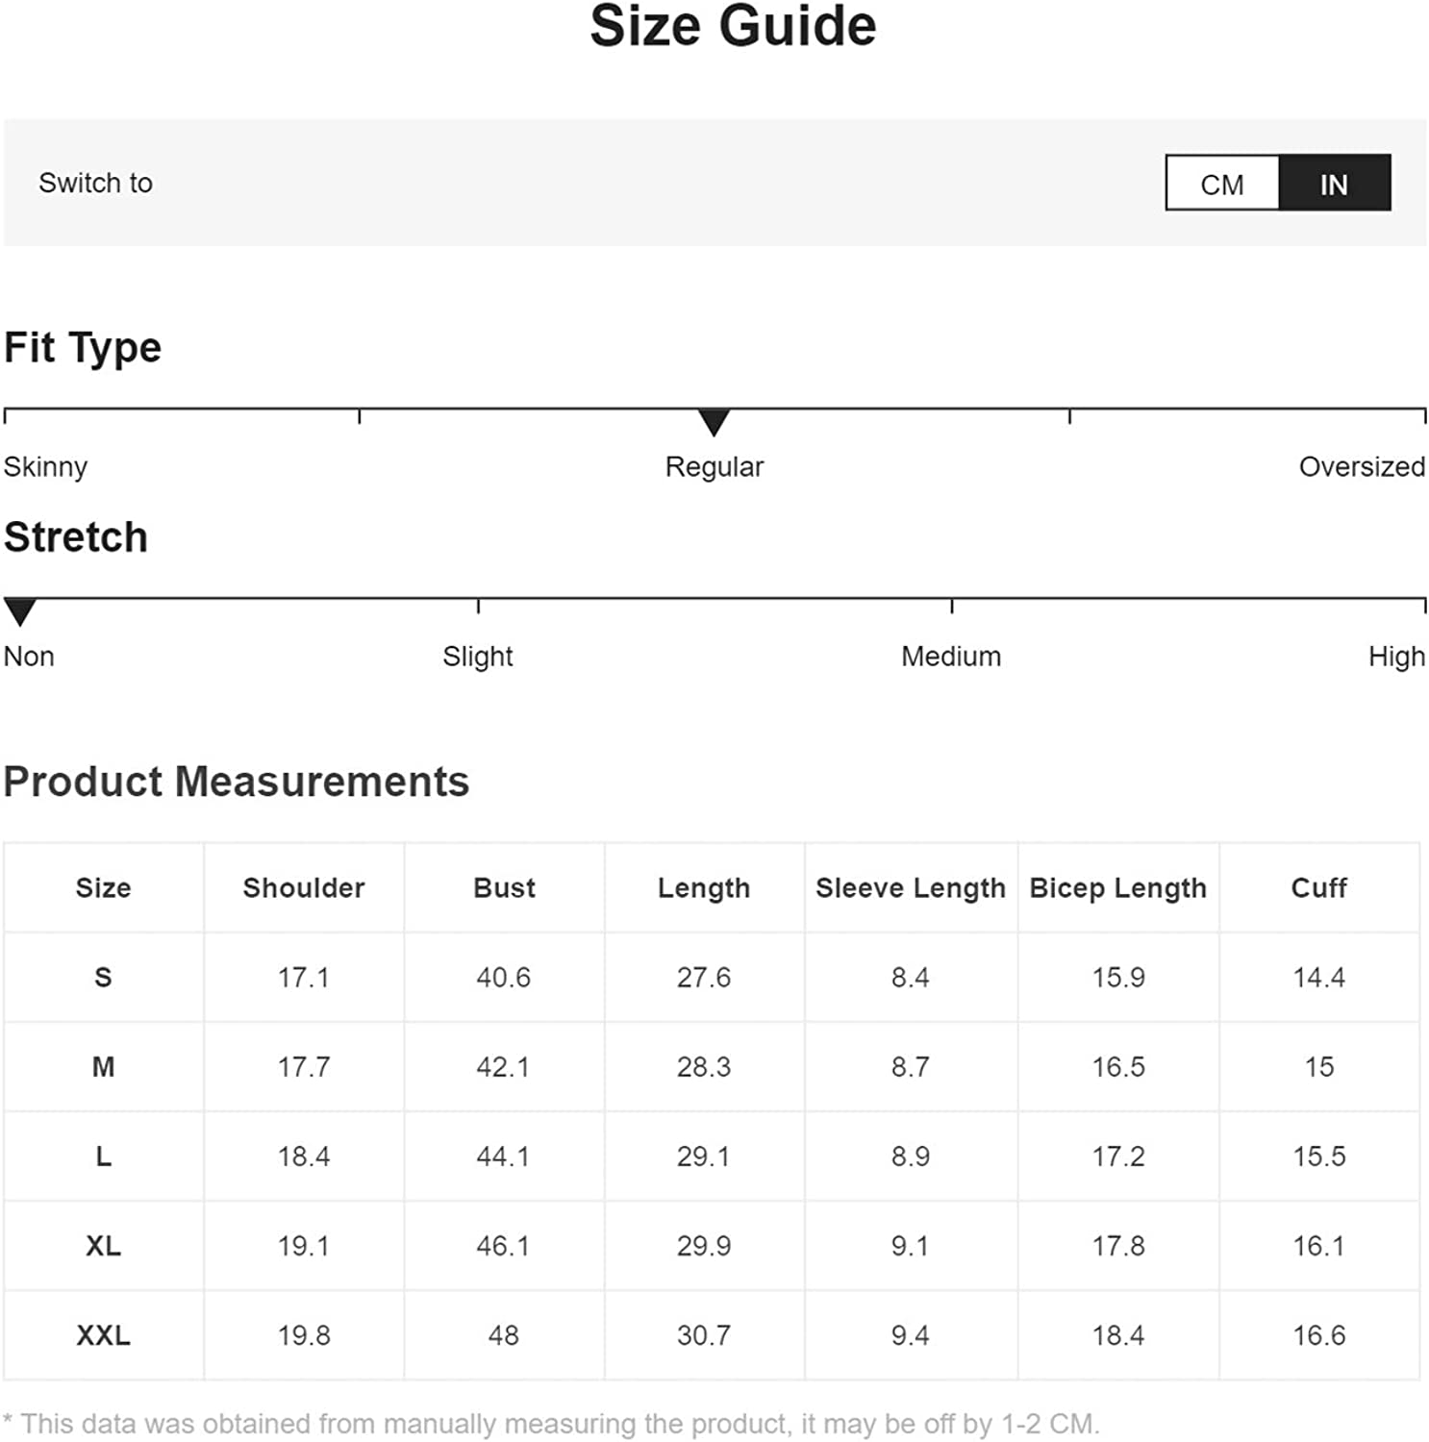This screenshot has height=1442, width=1429.
Task: Click the High stretch label
Action: click(x=1396, y=657)
